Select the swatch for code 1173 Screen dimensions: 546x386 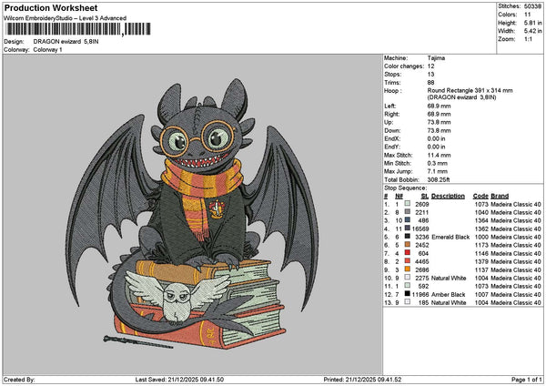pyautogui.click(x=408, y=245)
